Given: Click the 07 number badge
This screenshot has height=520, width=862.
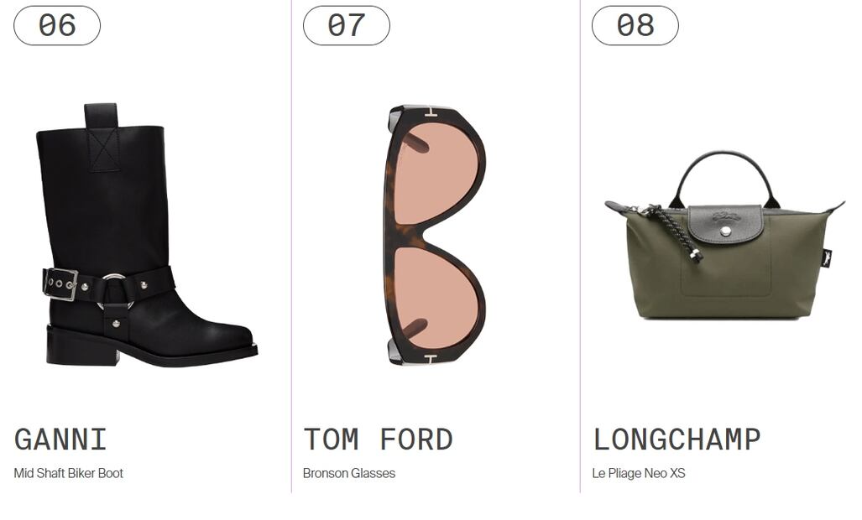Looking at the screenshot, I should point(347,25).
